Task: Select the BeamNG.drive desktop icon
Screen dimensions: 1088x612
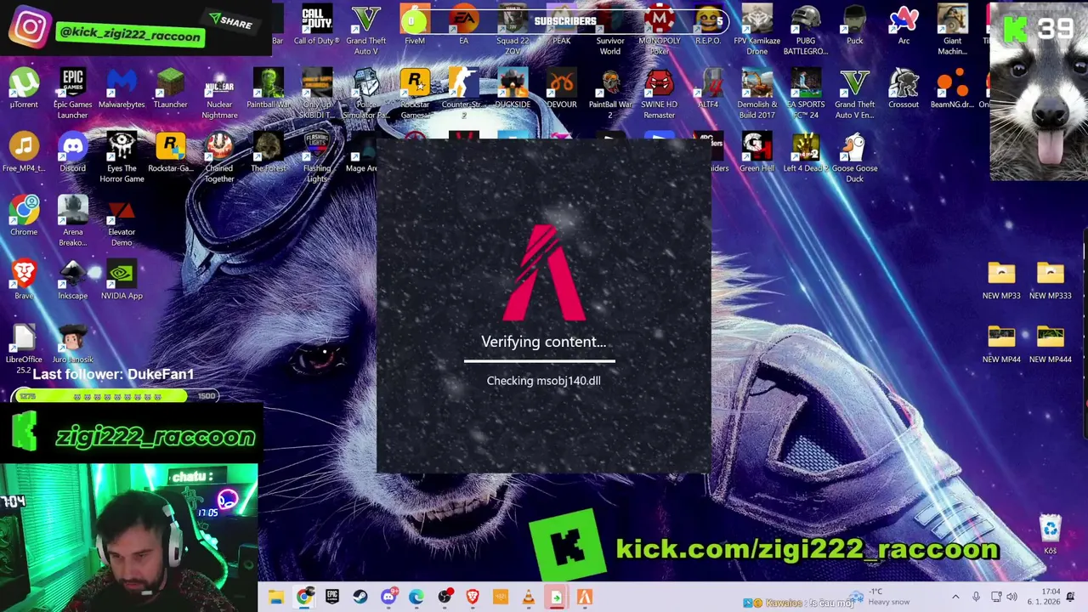Action: coord(952,89)
